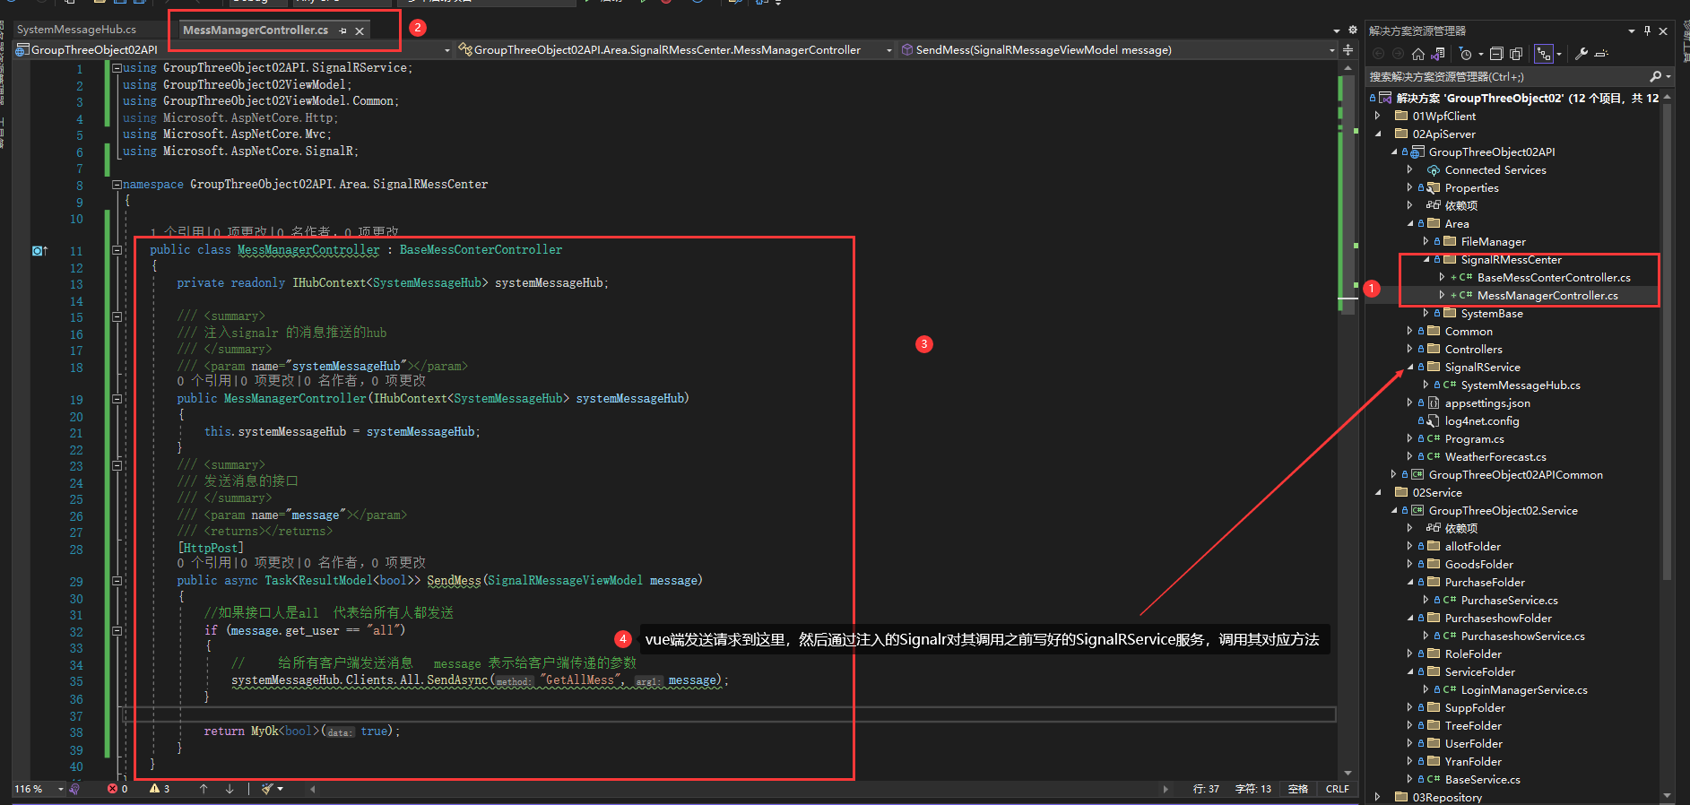Click the Home icon in Solution Explorer

[x=1417, y=54]
